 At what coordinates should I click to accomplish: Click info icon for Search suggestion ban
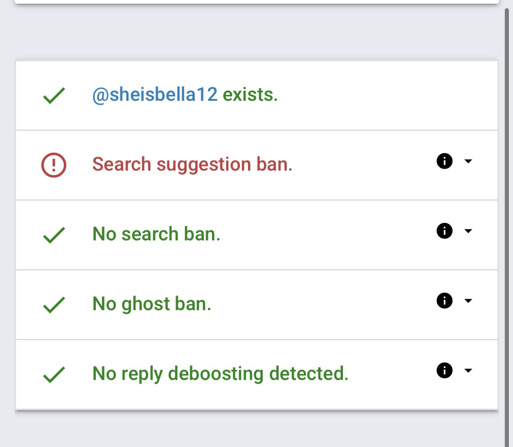[x=444, y=161]
